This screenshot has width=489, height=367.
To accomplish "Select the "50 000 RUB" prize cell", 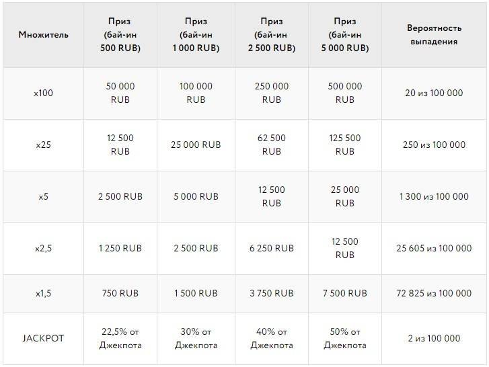I will (x=120, y=93).
